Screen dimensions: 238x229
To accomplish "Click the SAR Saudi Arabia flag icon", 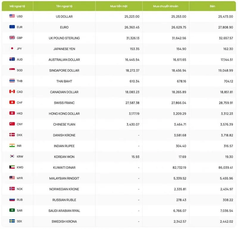I will click(12, 210).
